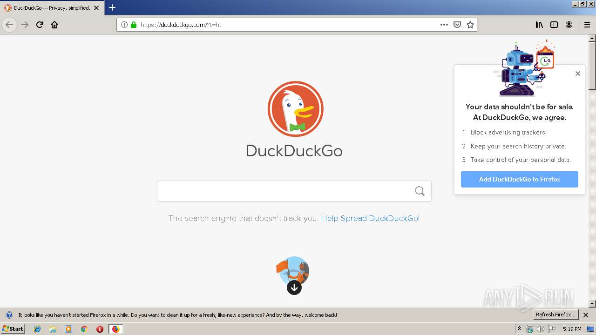Click the scrollbar up arrow
The height and width of the screenshot is (335, 596).
pyautogui.click(x=592, y=39)
